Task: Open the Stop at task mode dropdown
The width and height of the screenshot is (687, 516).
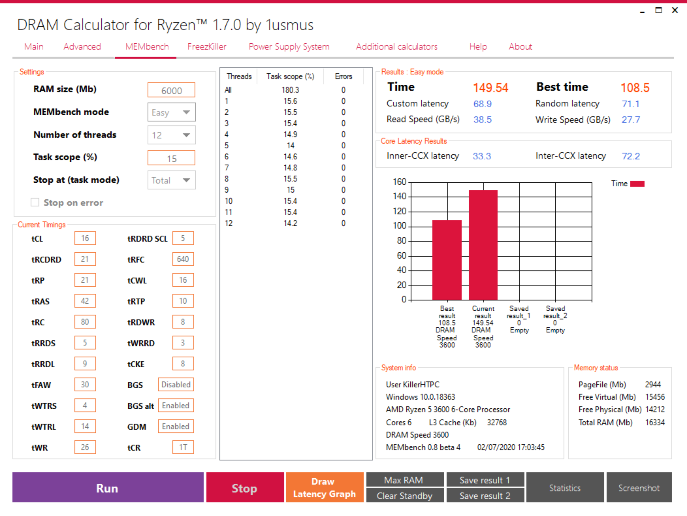Action: pyautogui.click(x=171, y=180)
